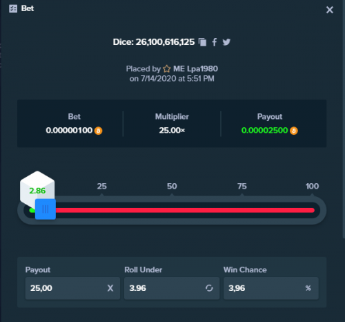Click the bitcoin icon beside bet amount
The width and height of the screenshot is (345, 322).
pyautogui.click(x=99, y=131)
